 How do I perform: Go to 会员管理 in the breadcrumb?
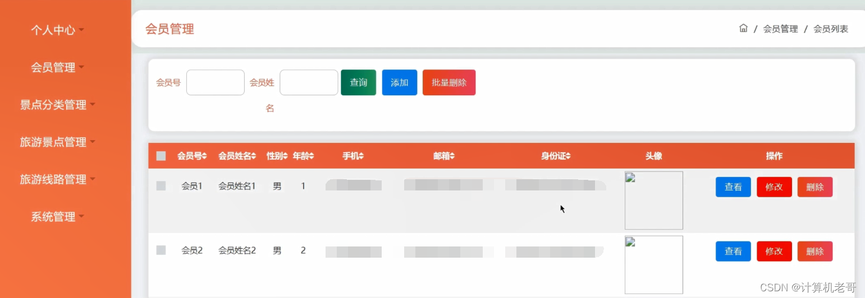[780, 29]
